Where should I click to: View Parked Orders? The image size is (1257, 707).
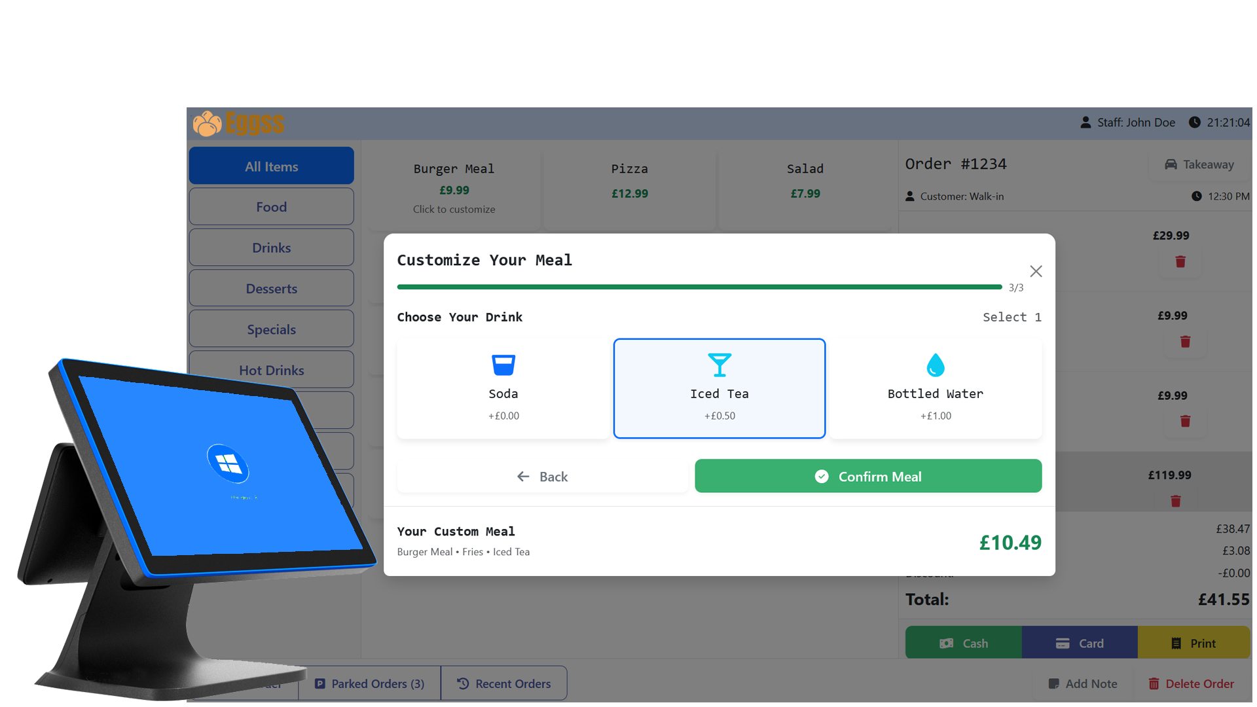369,683
